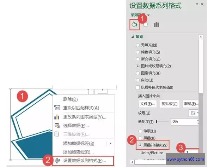
Task: Expand the 添加数据标签(B) submenu arrow
Action: [x=110, y=143]
